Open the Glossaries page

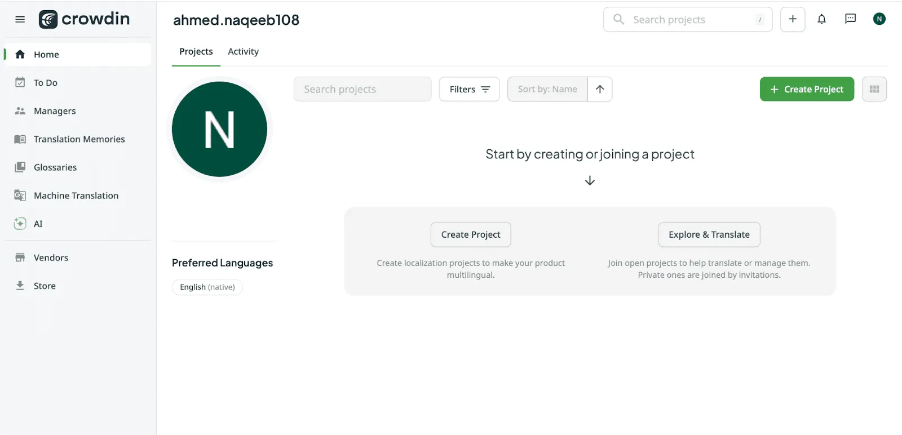click(x=55, y=167)
